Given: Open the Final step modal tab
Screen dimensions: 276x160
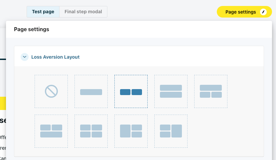Looking at the screenshot, I should pos(83,12).
